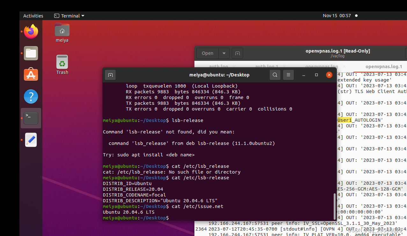Open search in the terminal header
The height and width of the screenshot is (236, 407).
[x=275, y=75]
